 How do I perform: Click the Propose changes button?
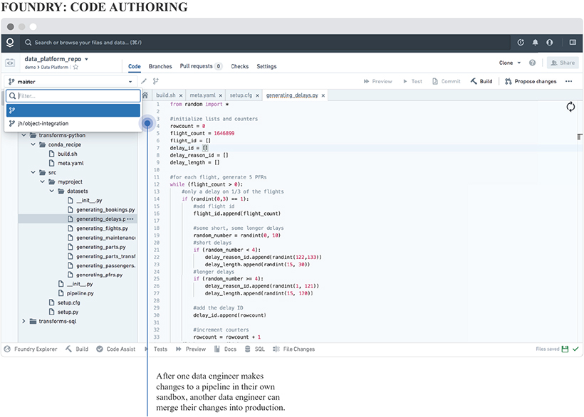(x=531, y=82)
